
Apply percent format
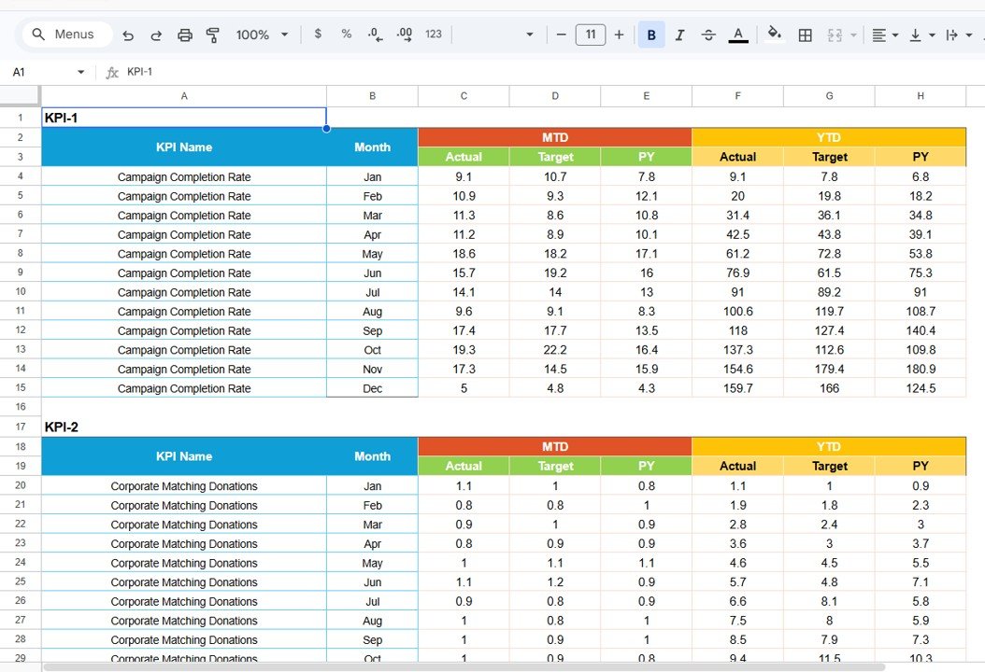346,35
